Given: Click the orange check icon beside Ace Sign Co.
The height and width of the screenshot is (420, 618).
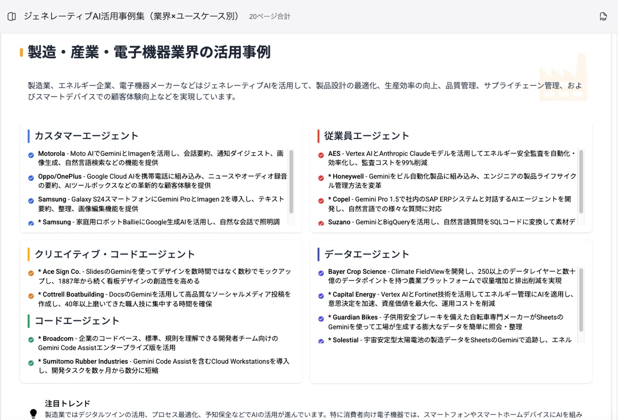Looking at the screenshot, I should click(x=31, y=272).
